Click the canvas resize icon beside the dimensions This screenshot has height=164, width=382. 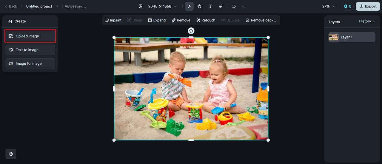[x=141, y=6]
